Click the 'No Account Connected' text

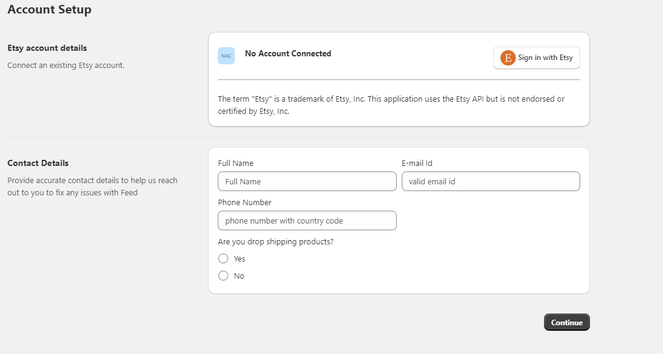(x=288, y=54)
